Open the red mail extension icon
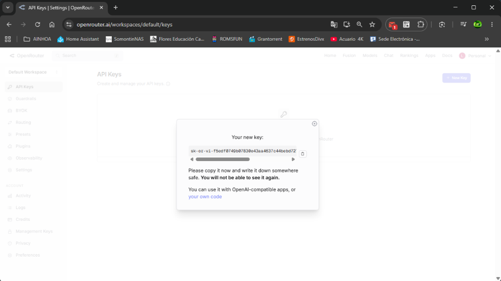This screenshot has width=501, height=281. click(x=392, y=25)
